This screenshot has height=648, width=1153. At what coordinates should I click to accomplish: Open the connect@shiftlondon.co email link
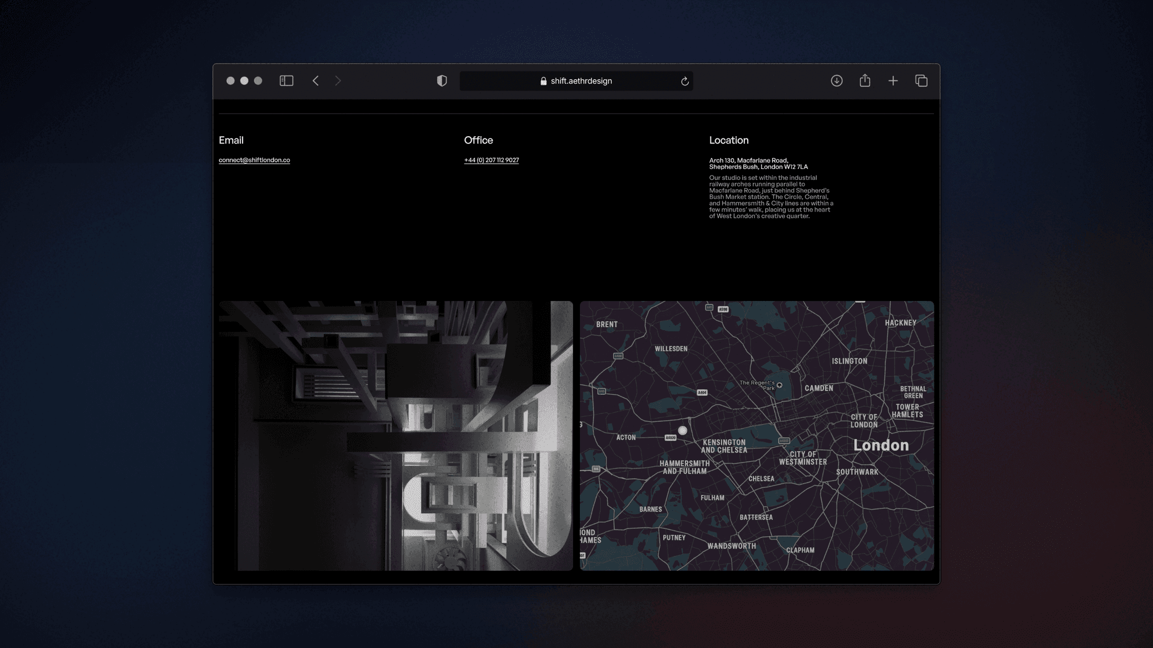point(254,160)
